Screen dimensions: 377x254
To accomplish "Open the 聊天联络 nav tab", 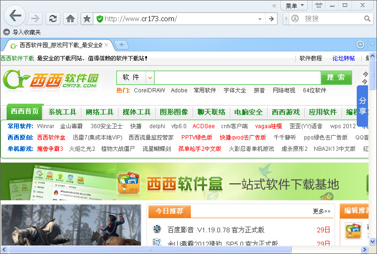I will [x=211, y=112].
